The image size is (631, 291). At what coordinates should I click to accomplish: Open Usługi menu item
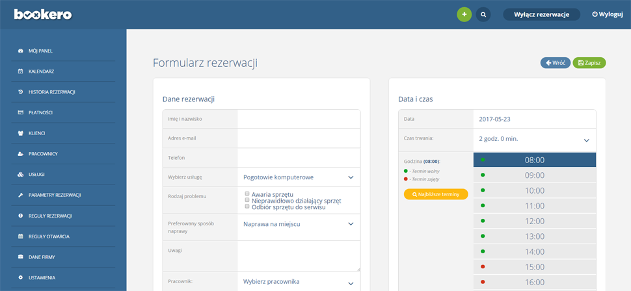tap(36, 175)
